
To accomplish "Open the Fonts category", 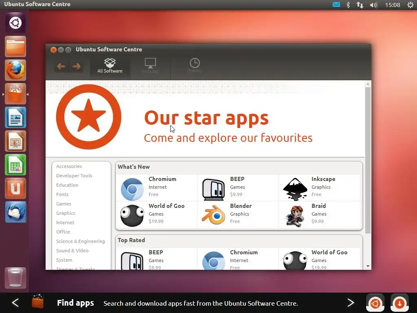I will coord(62,194).
